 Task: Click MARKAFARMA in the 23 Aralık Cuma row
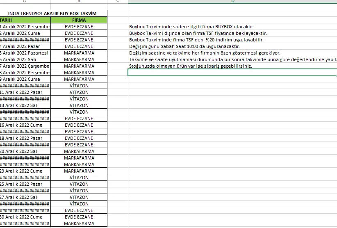[x=79, y=171]
